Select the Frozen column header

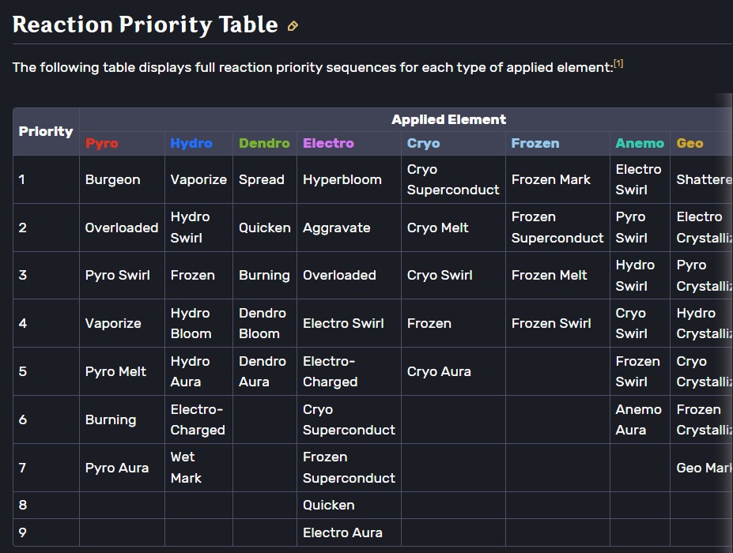pyautogui.click(x=535, y=143)
